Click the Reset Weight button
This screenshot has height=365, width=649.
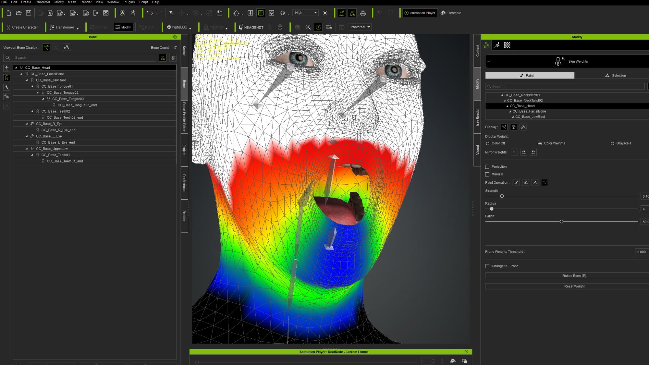point(574,286)
